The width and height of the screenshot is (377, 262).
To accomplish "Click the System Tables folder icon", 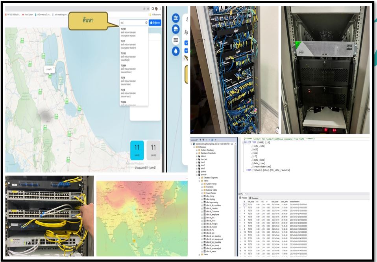I will pos(204,184).
